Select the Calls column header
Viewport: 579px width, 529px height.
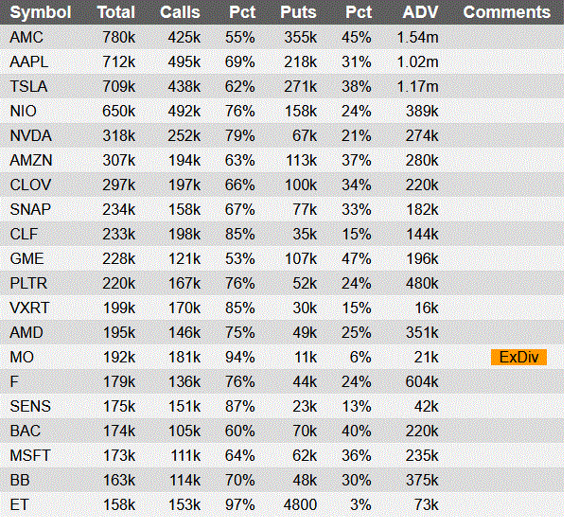(x=180, y=12)
